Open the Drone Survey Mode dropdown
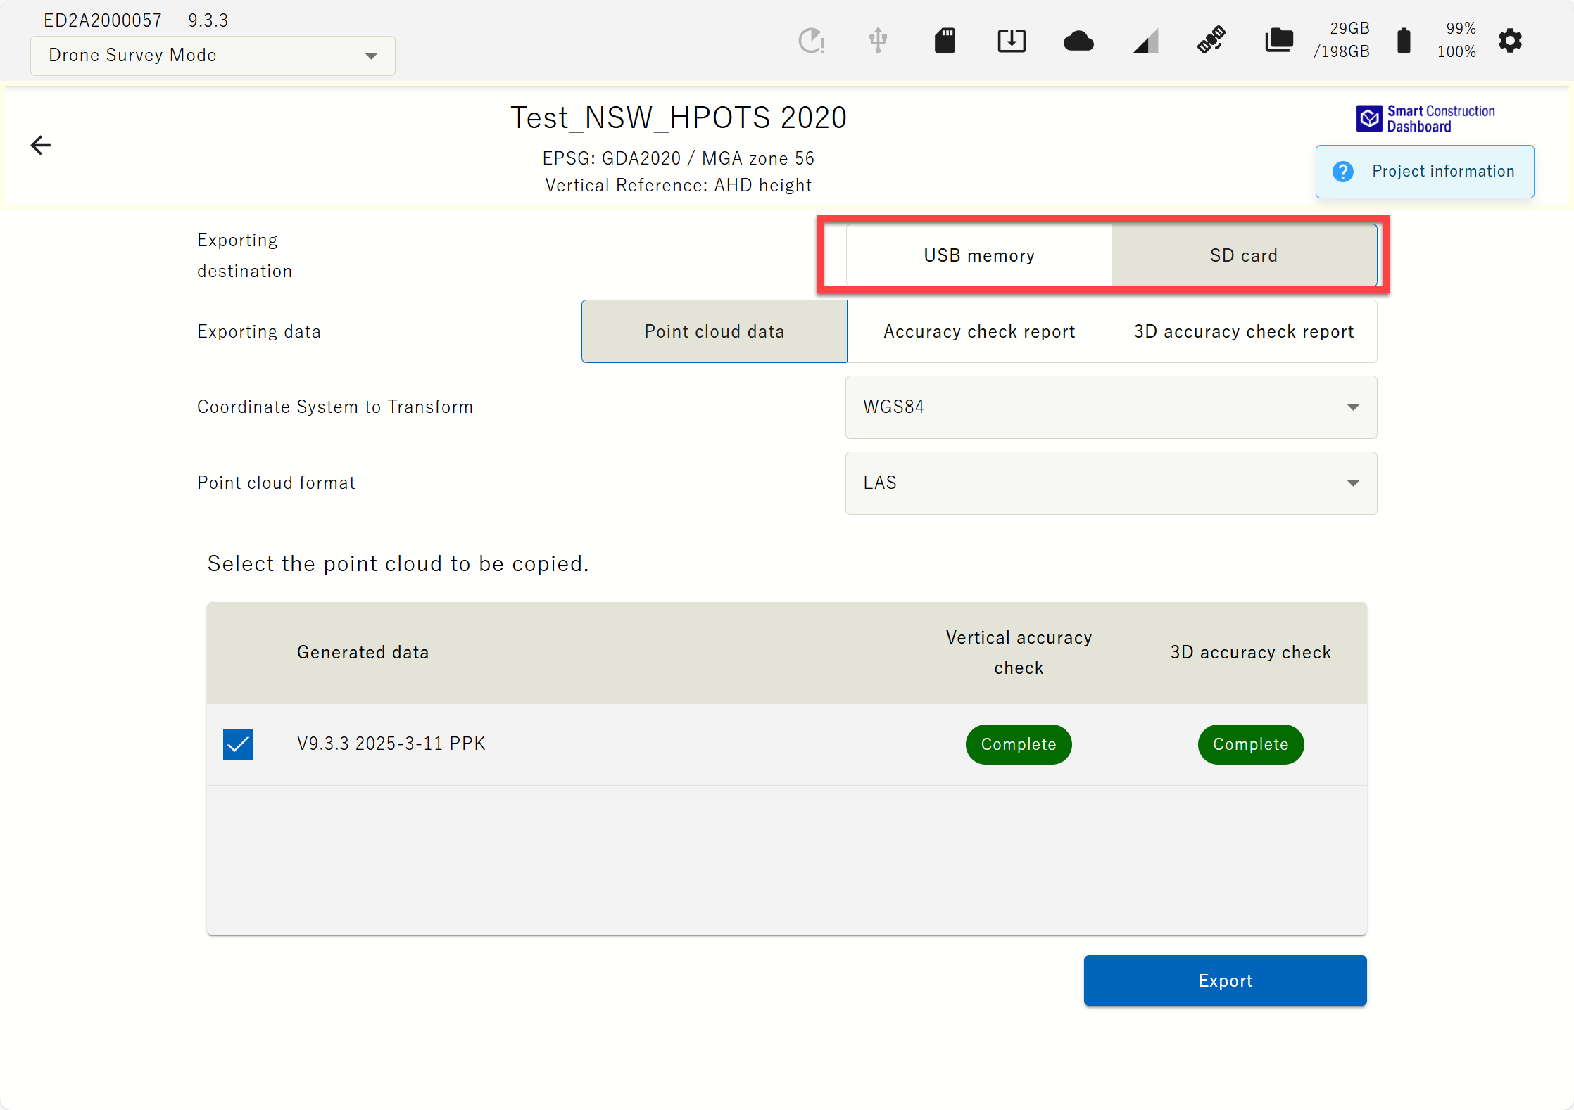 click(x=213, y=56)
